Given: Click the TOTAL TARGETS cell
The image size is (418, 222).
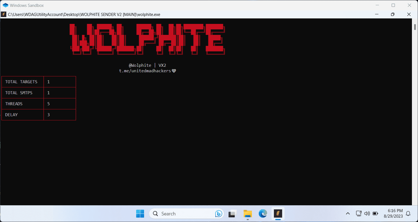Looking at the screenshot, I should coord(23,82).
